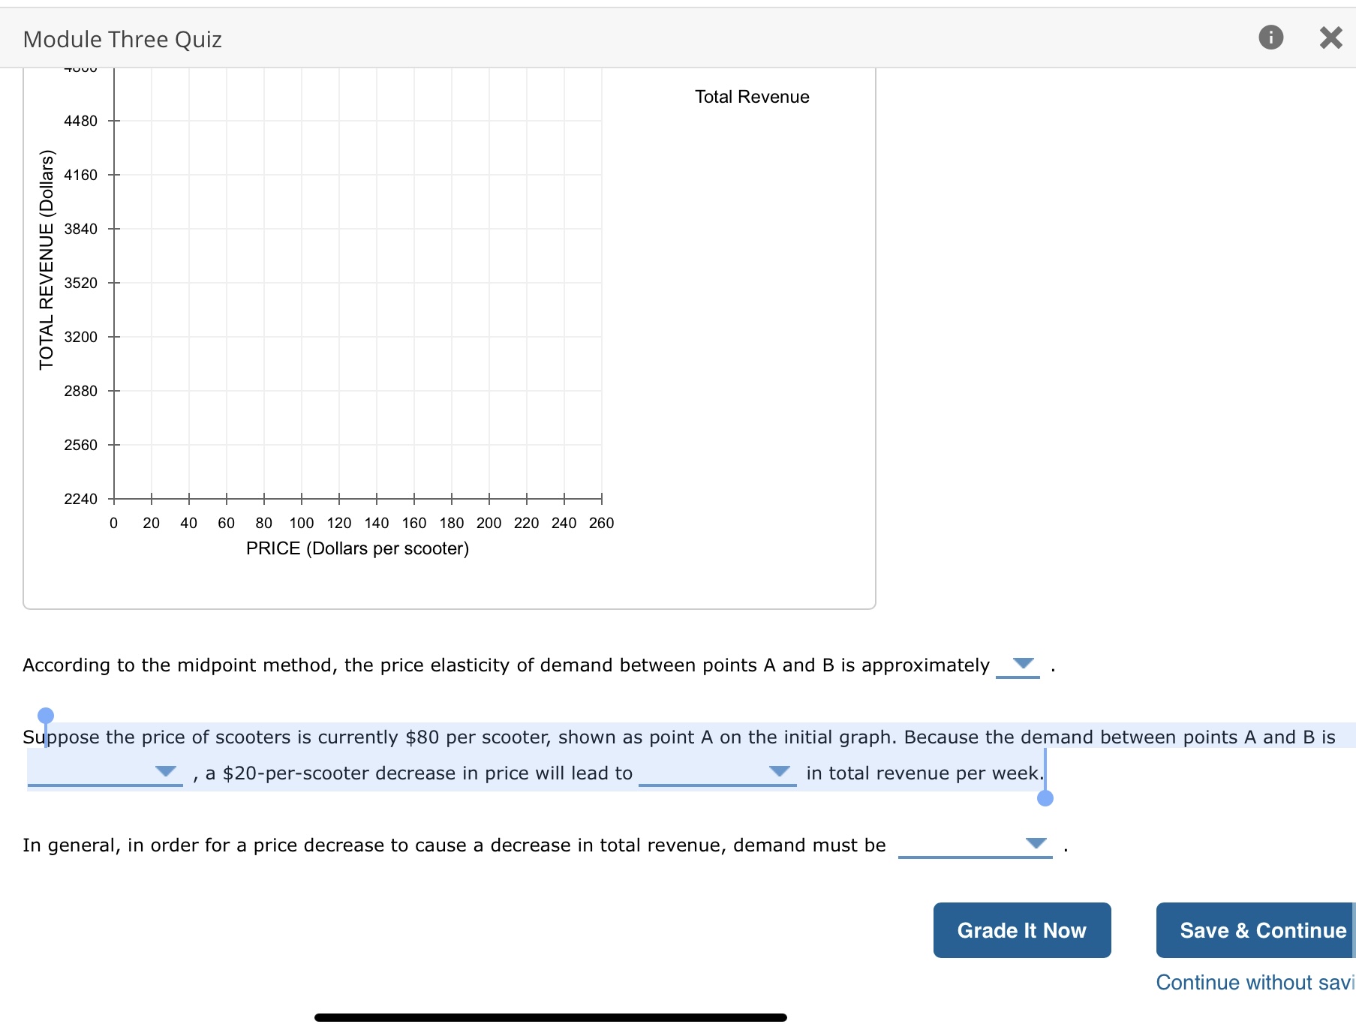Click the X icon to close the quiz

click(1331, 37)
